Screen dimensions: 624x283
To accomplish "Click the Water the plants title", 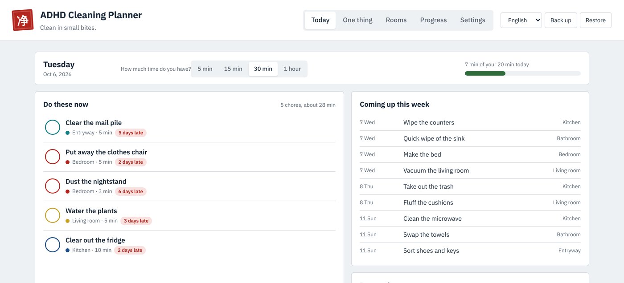I will pos(91,211).
